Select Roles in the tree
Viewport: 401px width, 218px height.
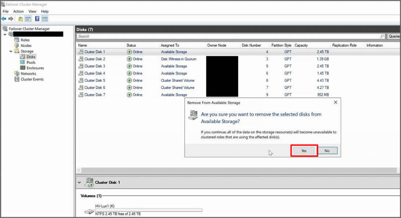point(25,40)
